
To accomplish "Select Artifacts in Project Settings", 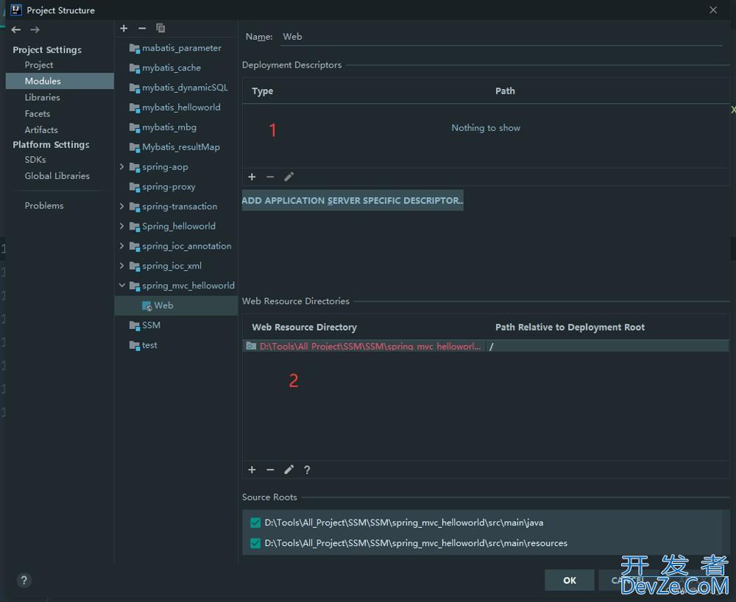I will pos(41,130).
